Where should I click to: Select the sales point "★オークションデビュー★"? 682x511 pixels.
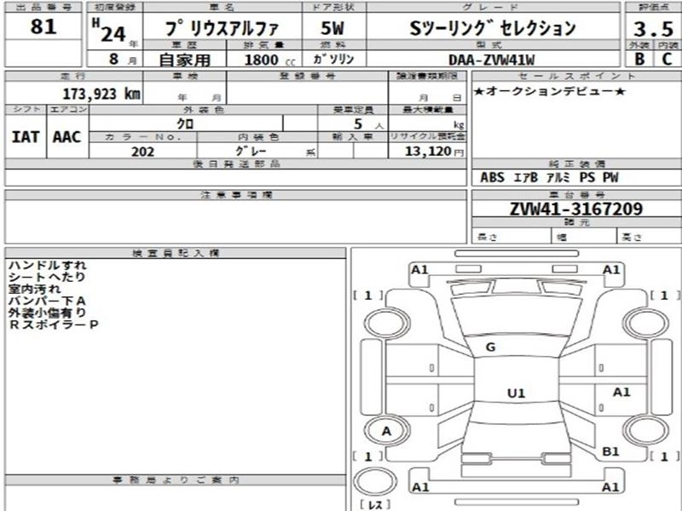coord(550,91)
